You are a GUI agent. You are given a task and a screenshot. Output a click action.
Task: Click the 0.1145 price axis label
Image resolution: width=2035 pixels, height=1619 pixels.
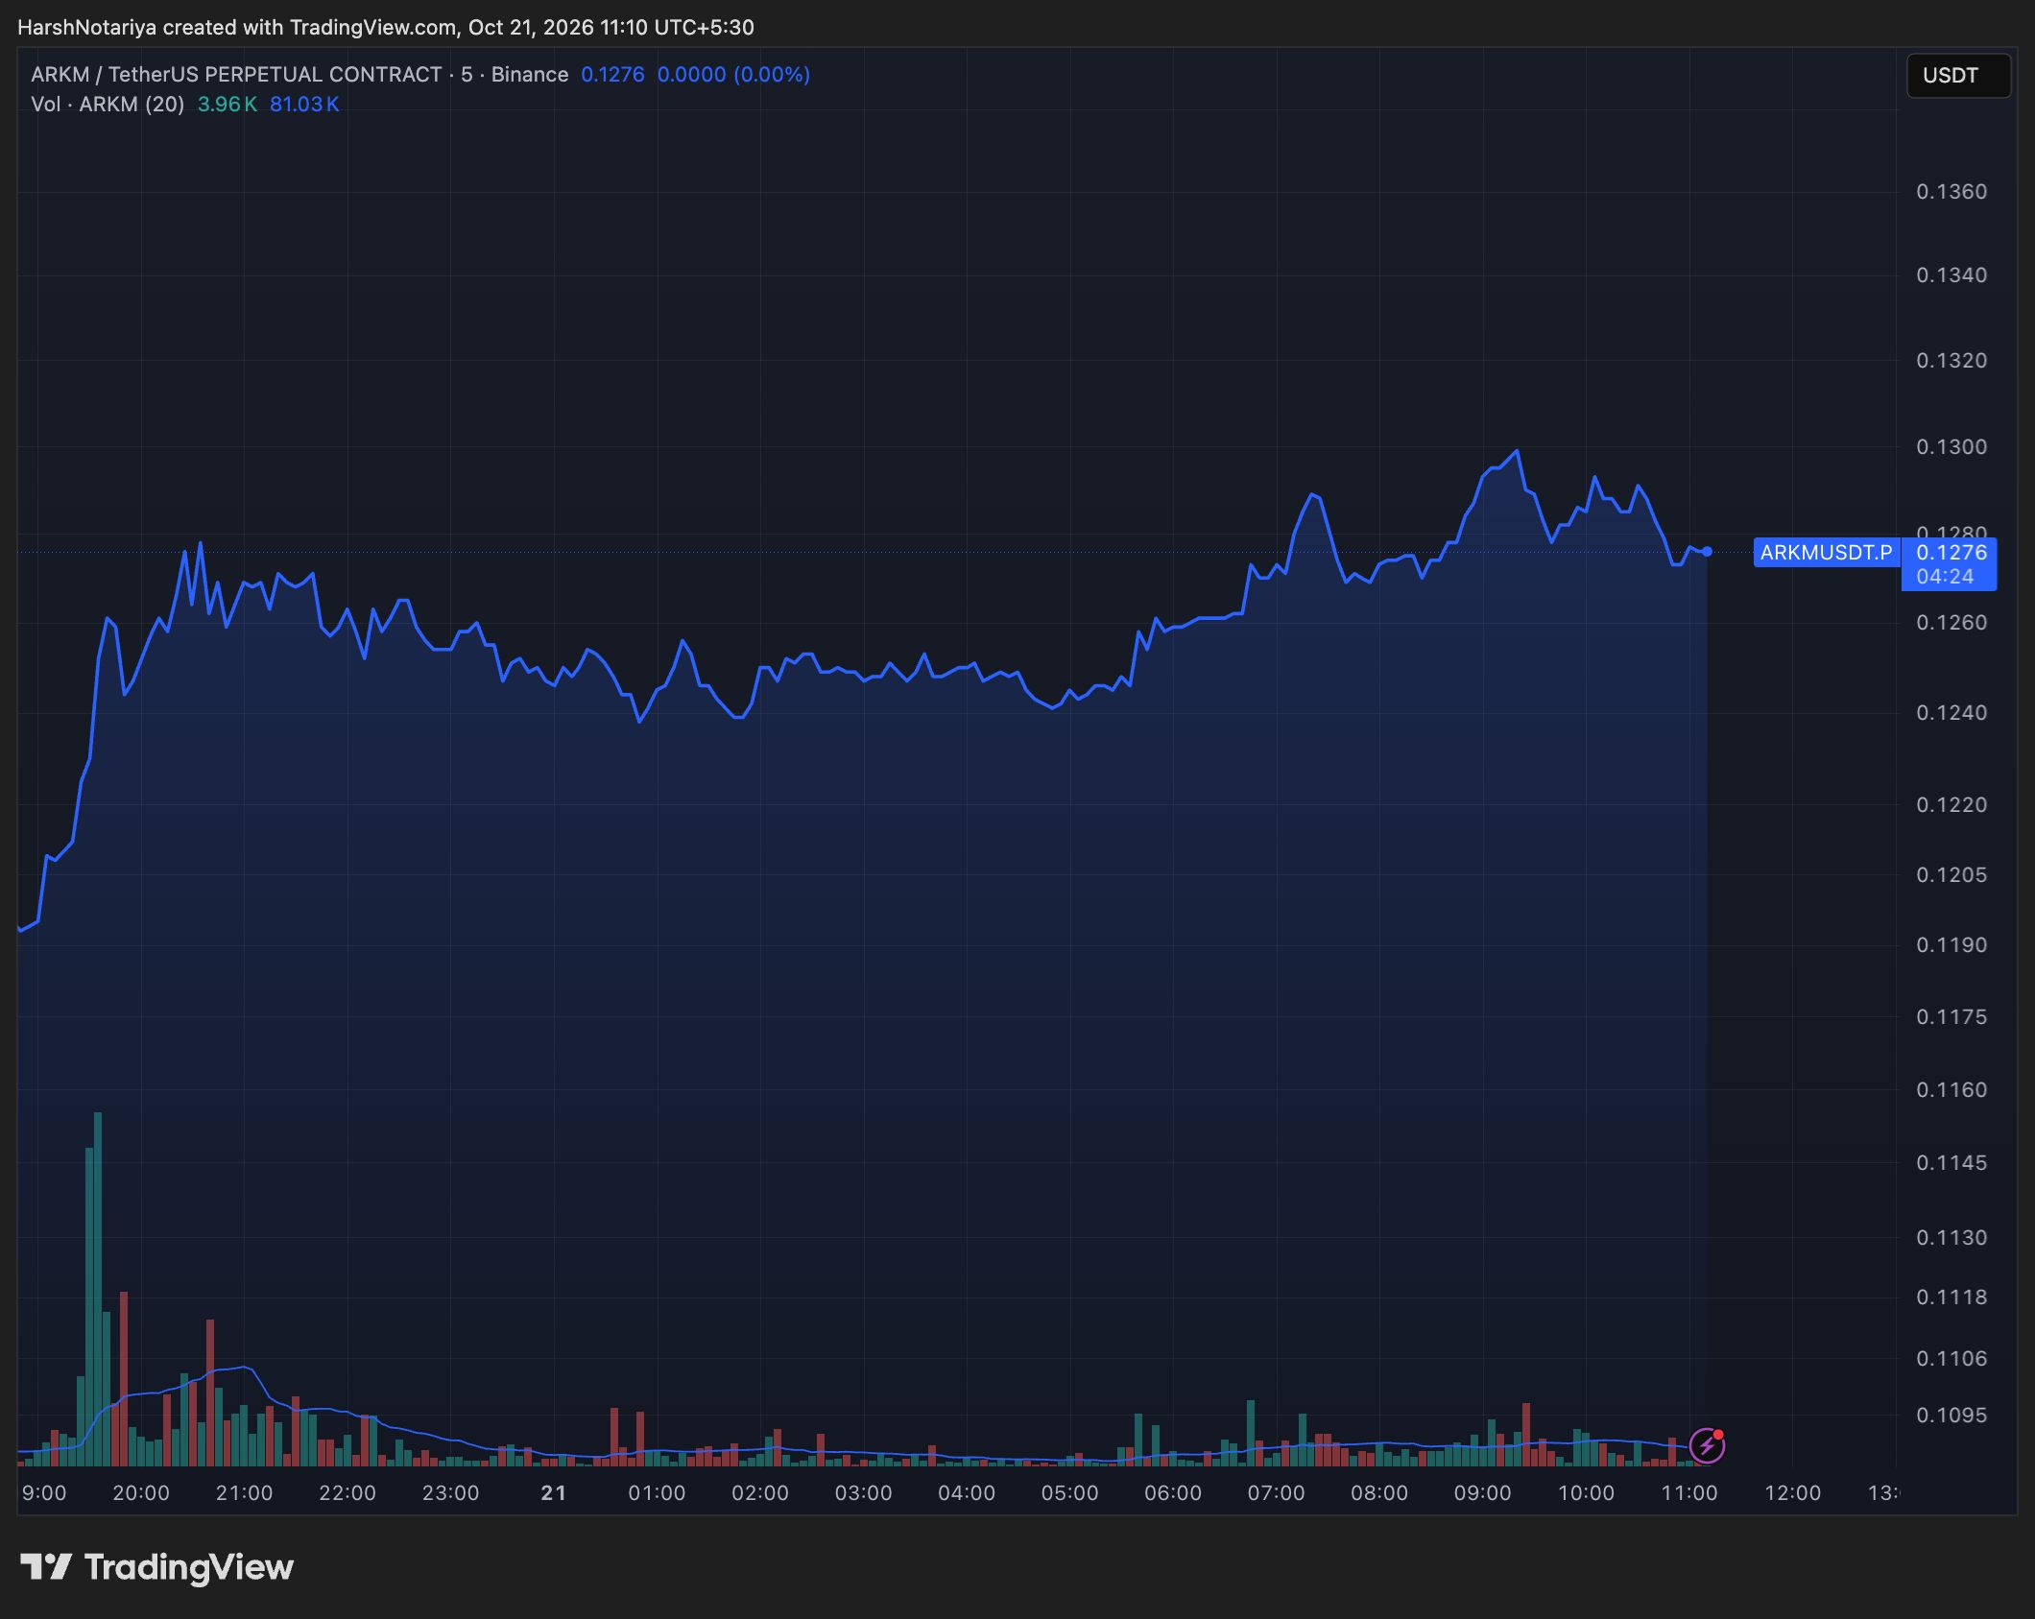point(1951,1163)
